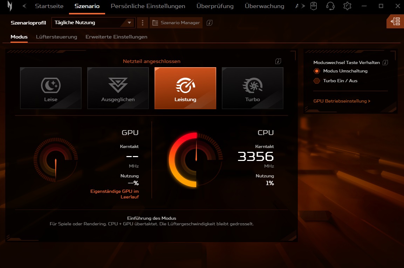Image resolution: width=404 pixels, height=268 pixels.
Task: Open the Überwachung top menu tab
Action: [x=264, y=6]
